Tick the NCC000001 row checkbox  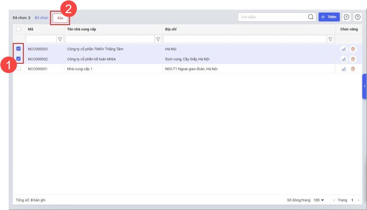(x=18, y=68)
